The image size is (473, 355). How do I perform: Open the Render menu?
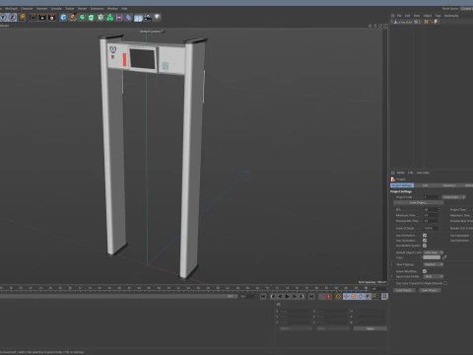[82, 9]
